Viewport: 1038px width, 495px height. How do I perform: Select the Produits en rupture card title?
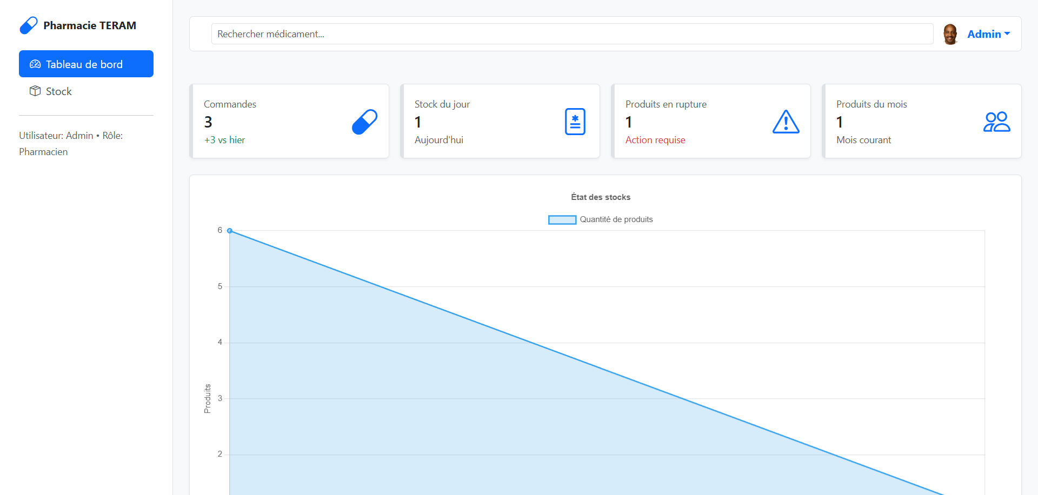[x=666, y=104]
